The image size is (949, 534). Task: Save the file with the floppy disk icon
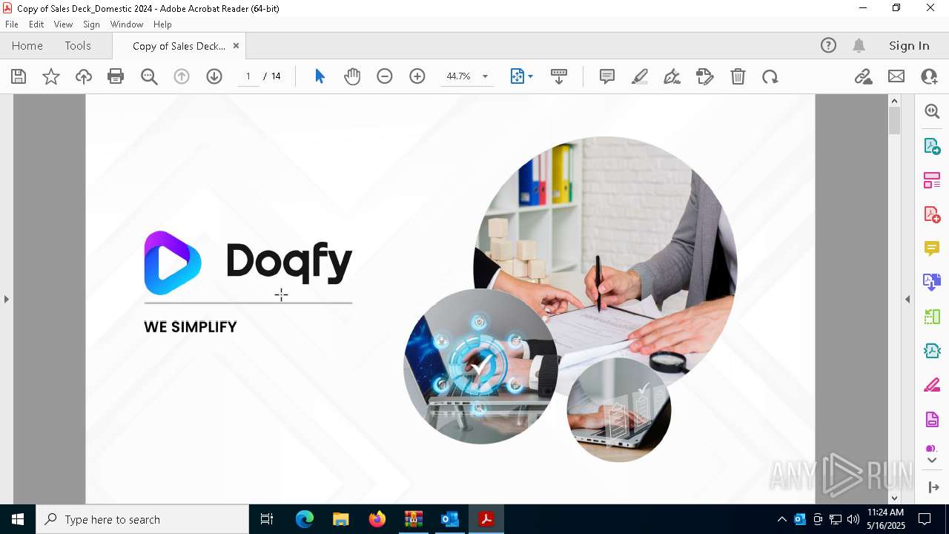[x=19, y=76]
